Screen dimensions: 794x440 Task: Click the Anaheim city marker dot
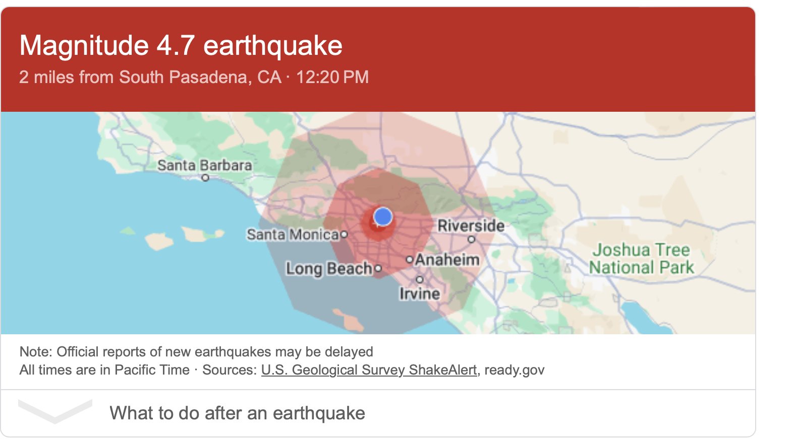click(x=410, y=260)
